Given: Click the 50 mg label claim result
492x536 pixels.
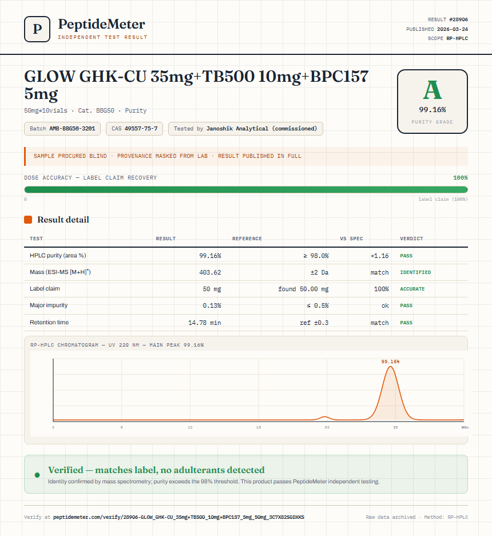Looking at the screenshot, I should click(x=212, y=289).
